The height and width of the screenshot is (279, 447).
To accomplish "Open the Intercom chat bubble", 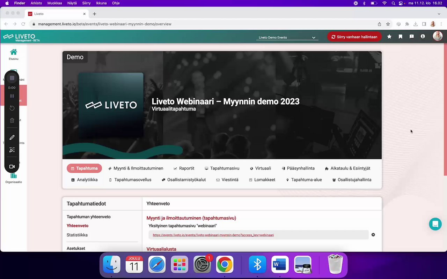I will [435, 224].
